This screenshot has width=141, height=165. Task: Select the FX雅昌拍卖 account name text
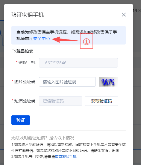point(22,51)
